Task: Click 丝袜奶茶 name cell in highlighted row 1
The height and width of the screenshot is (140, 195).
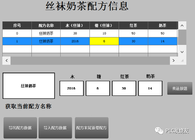Action: [x=46, y=41]
